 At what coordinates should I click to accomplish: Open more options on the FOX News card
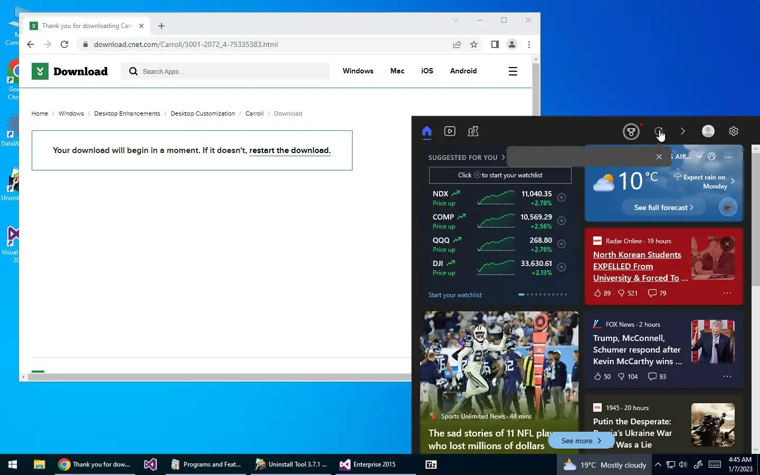[x=727, y=376]
